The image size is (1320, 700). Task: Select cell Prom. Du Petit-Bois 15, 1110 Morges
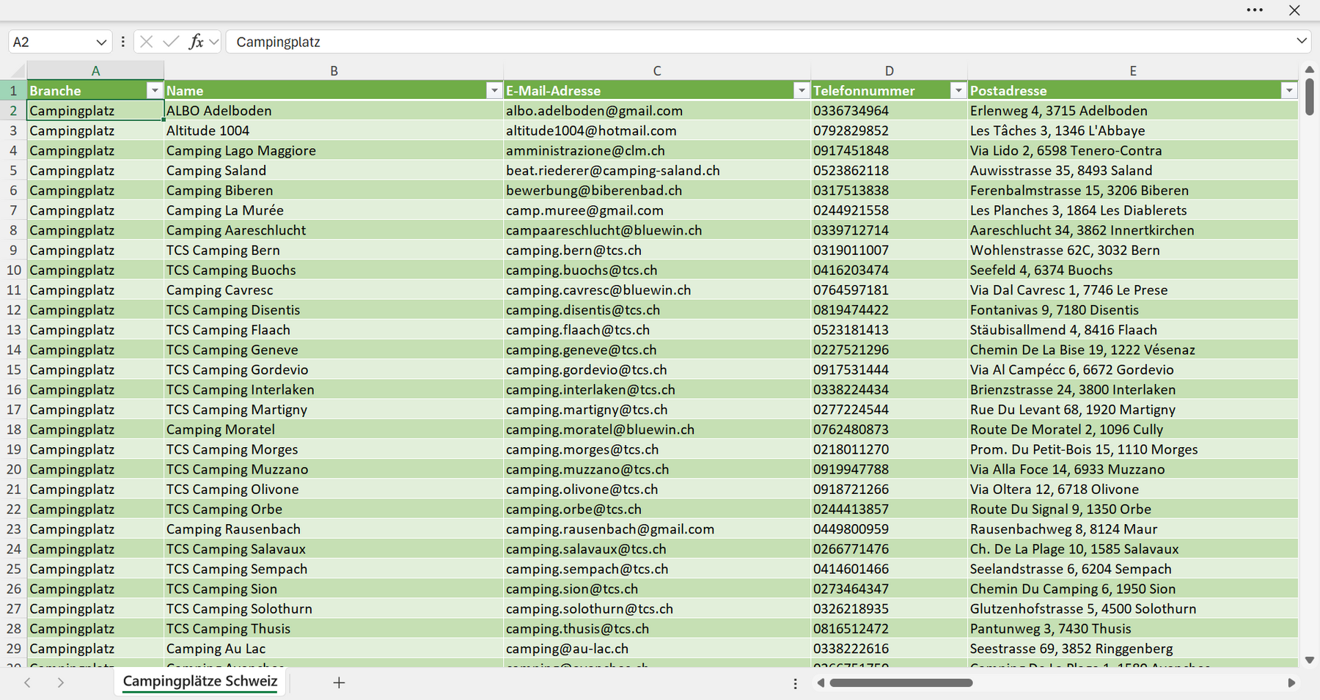coord(1133,449)
